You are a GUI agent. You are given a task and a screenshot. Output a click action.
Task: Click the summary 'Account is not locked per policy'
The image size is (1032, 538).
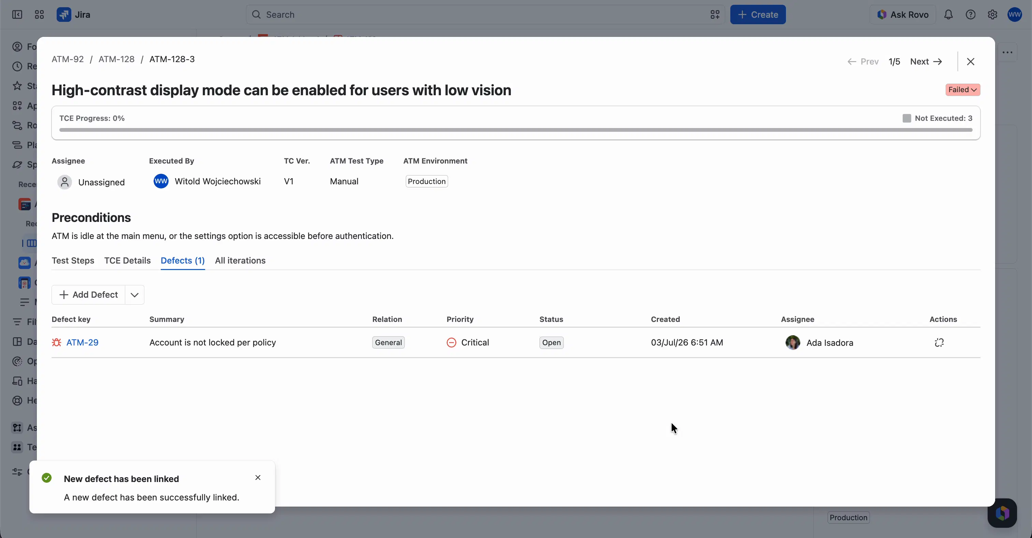[213, 342]
